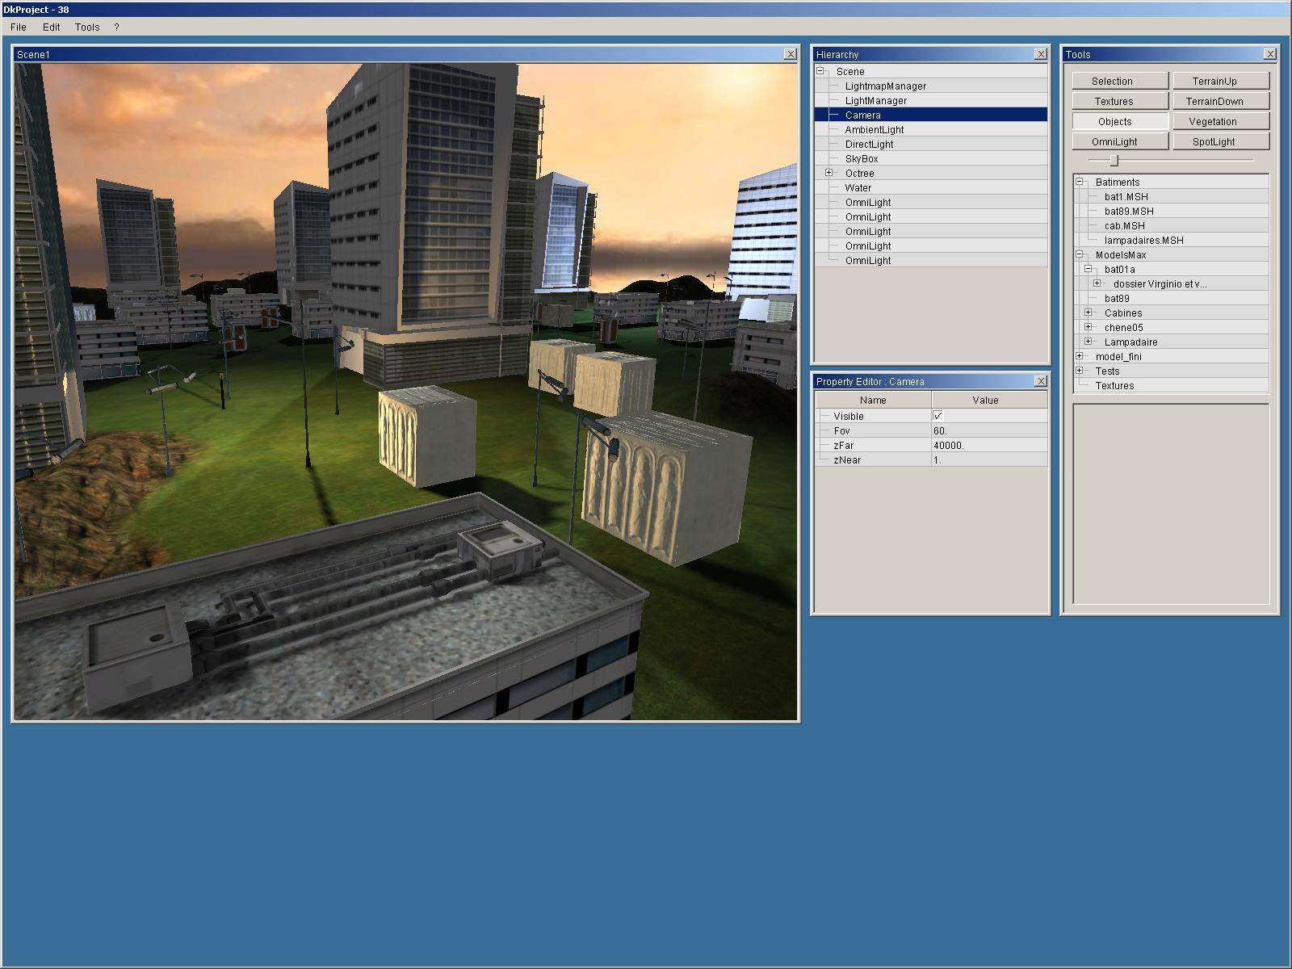
Task: Select the lampadaires.MSH object
Action: [x=1143, y=240]
